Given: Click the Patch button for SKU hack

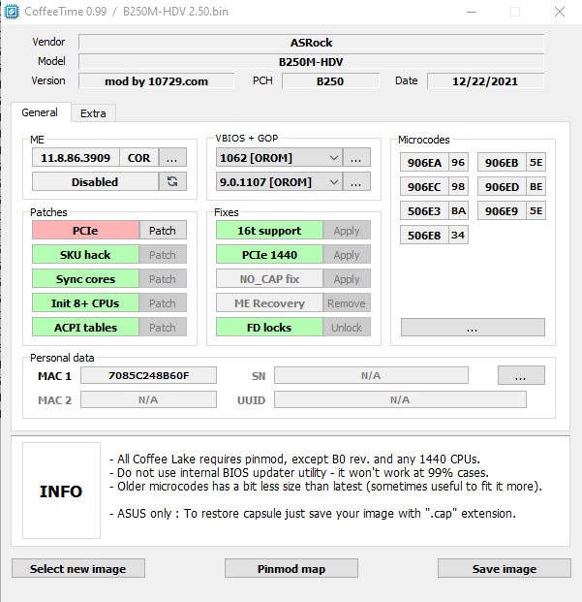Looking at the screenshot, I should pyautogui.click(x=163, y=255).
